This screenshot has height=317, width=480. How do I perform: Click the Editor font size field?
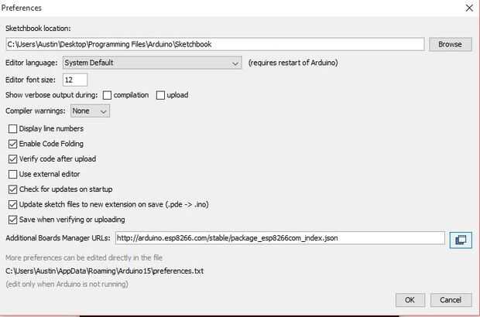tap(75, 80)
